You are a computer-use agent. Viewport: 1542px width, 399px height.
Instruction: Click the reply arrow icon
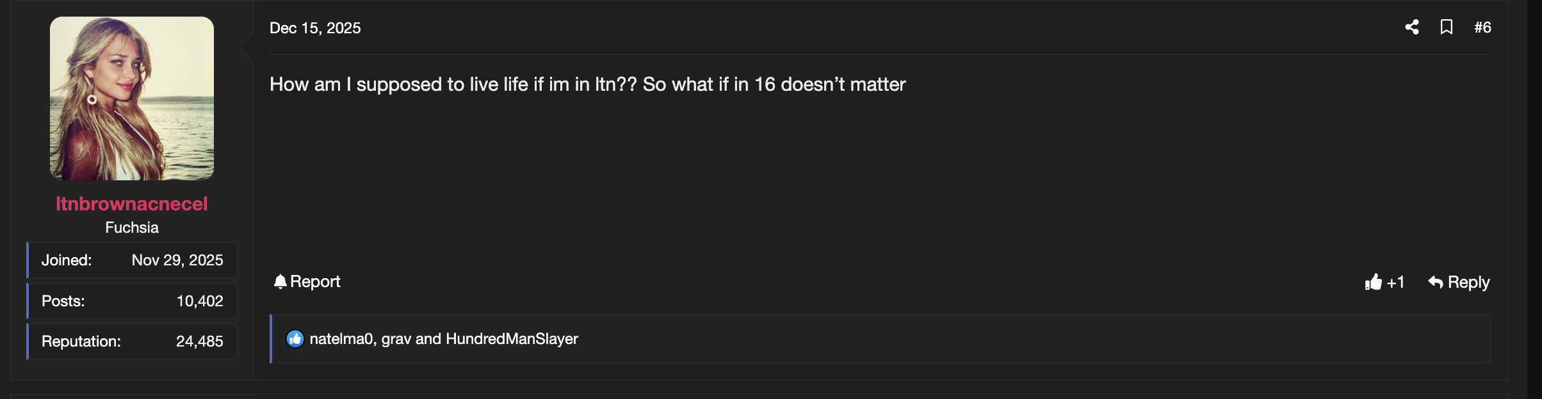[x=1434, y=281]
